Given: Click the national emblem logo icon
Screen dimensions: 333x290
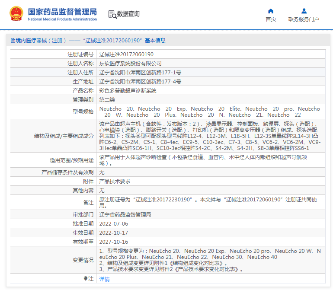Looking at the screenshot, I should tap(17, 14).
